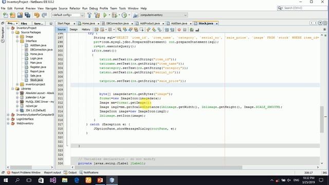Expand the WebInventory project node
The image size is (329, 185).
8,123
